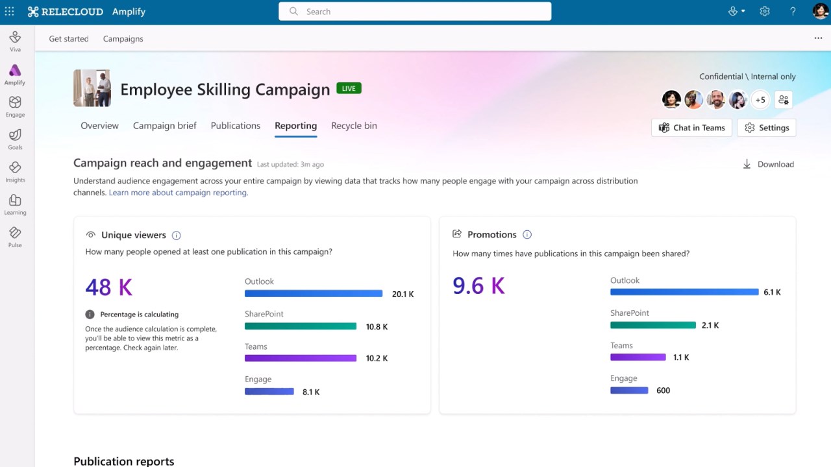Select the Reporting tab

click(x=296, y=126)
